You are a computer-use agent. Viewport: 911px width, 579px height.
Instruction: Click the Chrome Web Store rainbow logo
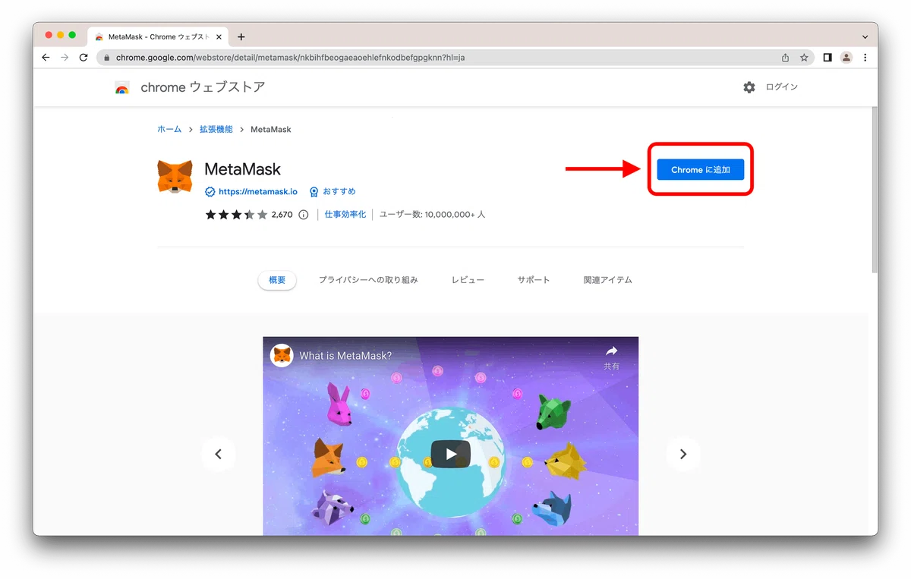click(121, 87)
